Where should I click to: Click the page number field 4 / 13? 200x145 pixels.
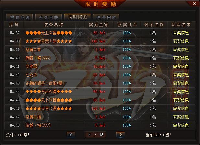point(95,135)
